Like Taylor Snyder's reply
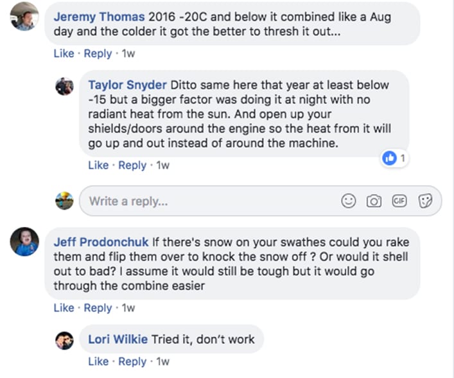 [98, 165]
